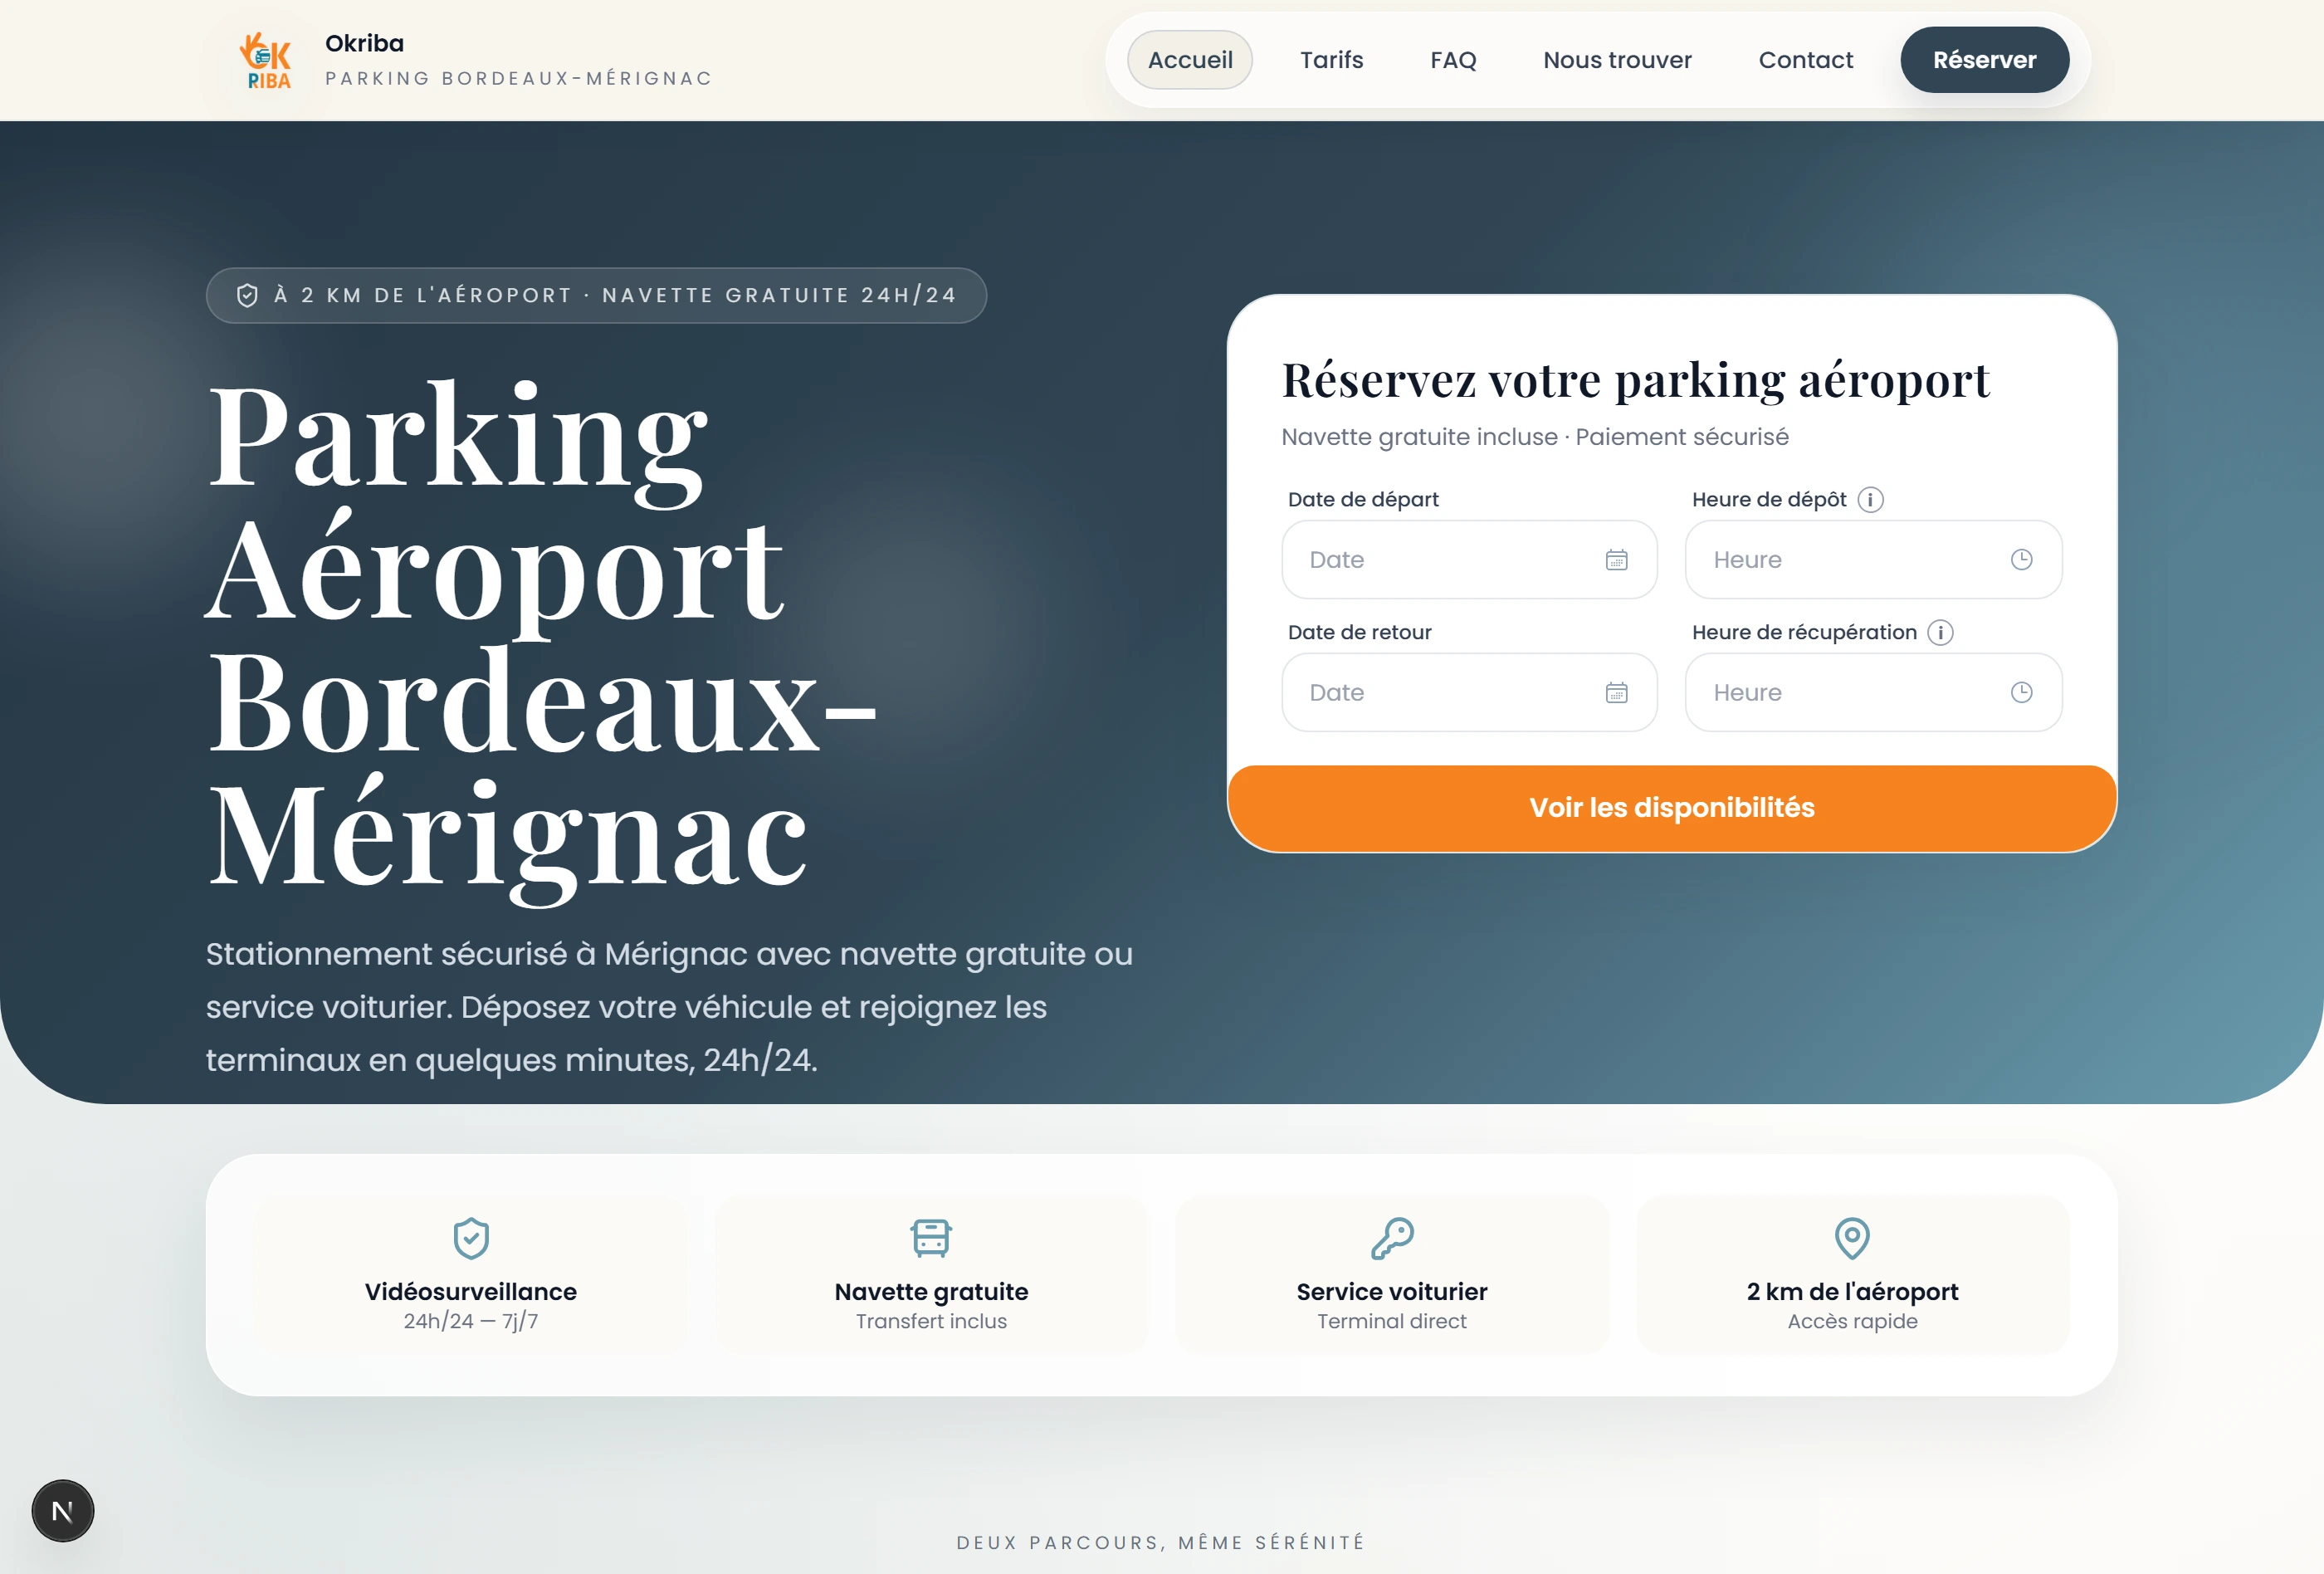Focus the Date de retour input

coord(1469,693)
